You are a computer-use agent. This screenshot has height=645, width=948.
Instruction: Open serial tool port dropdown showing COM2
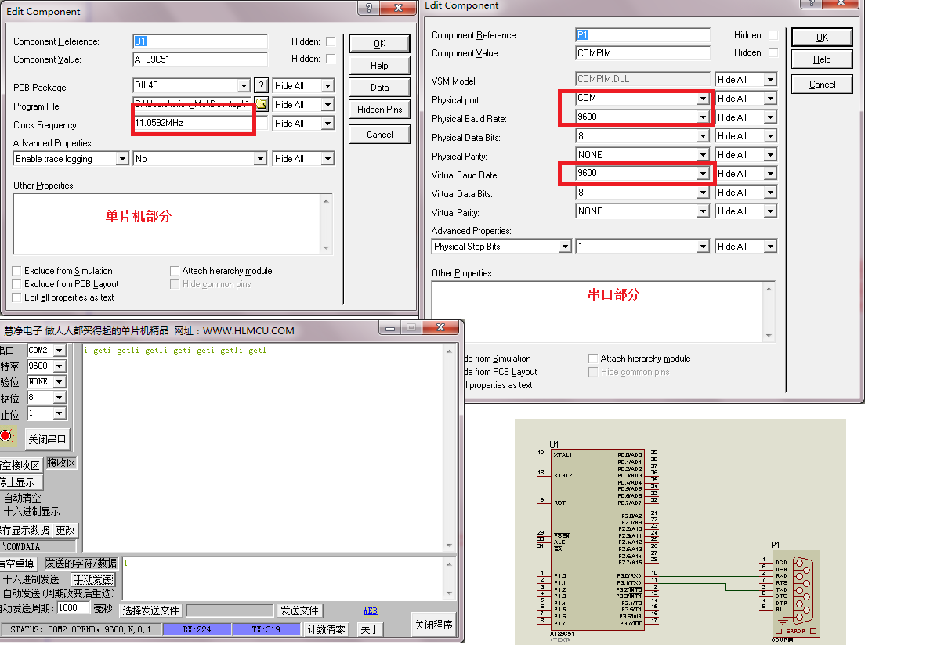click(60, 351)
